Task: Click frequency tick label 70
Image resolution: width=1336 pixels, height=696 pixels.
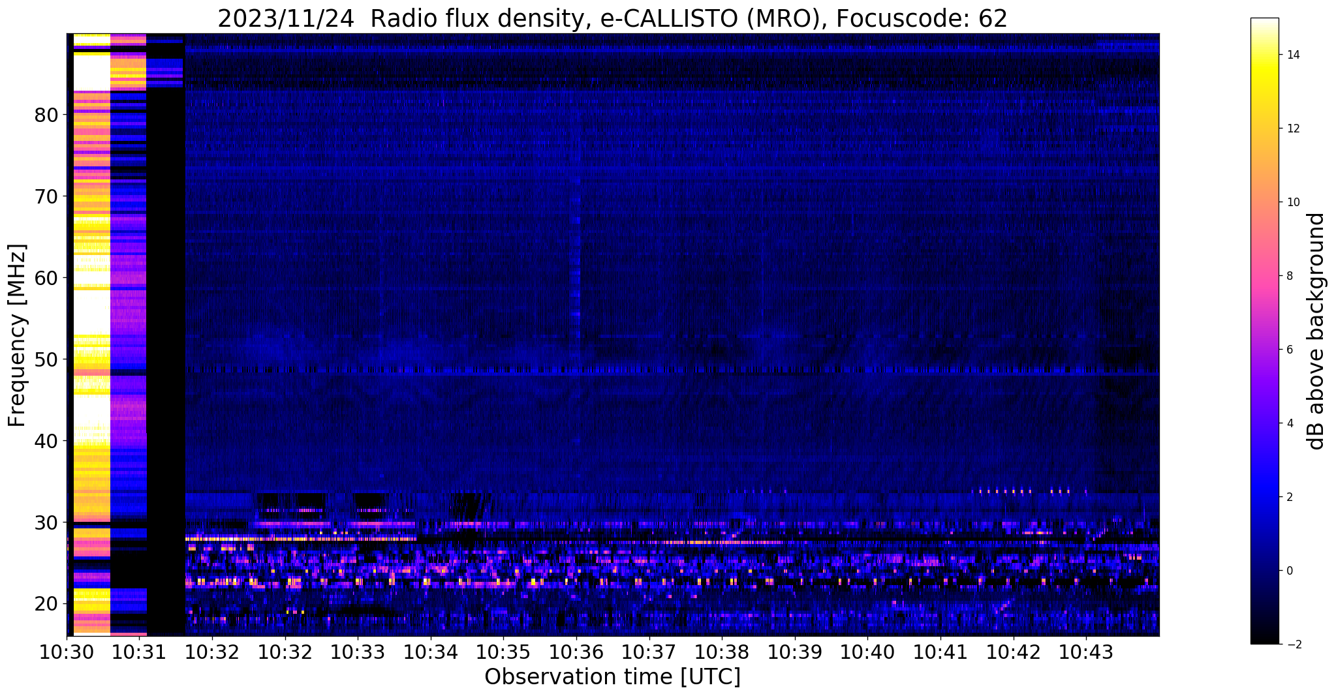Action: click(46, 196)
